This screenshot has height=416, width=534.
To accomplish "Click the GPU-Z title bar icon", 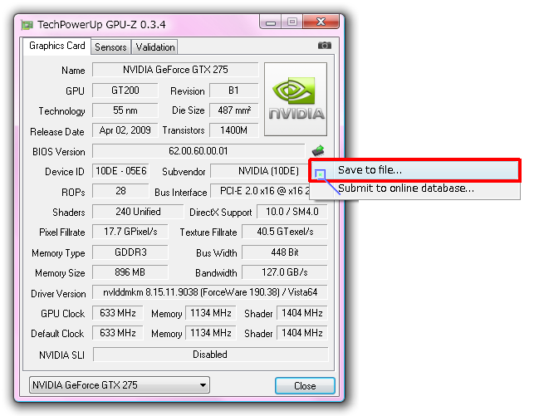I will click(27, 25).
